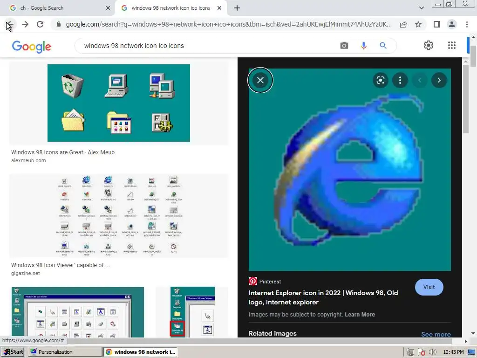Toggle the Chrome side panel
The image size is (477, 358).
coord(437,24)
